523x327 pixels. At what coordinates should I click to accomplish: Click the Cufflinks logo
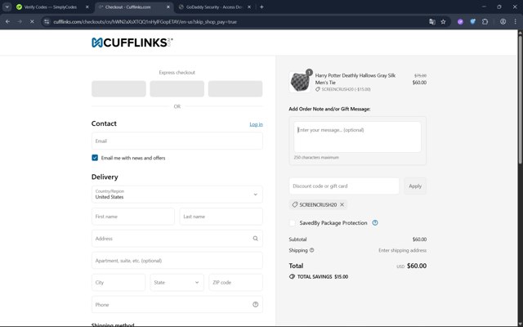tap(132, 43)
